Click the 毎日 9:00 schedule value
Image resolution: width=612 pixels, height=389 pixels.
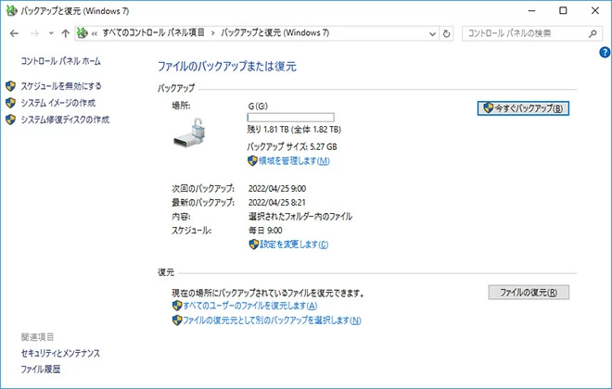click(265, 231)
